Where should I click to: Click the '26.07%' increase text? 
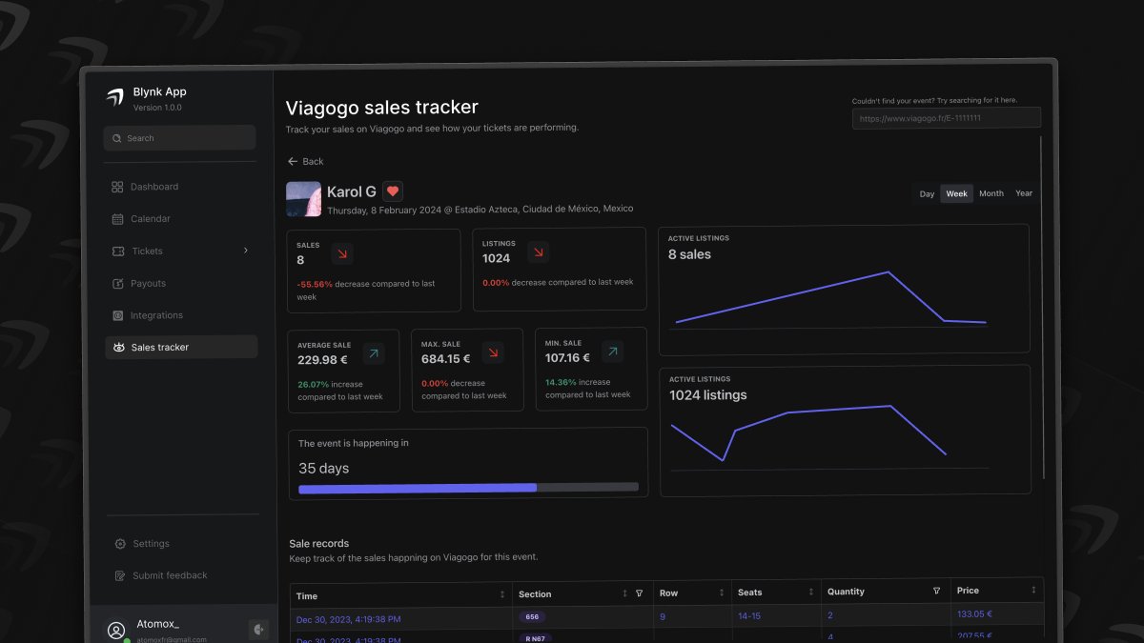click(313, 385)
